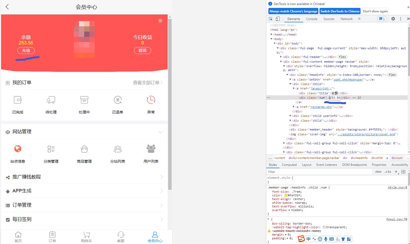410x244 pixels.
Task: Click the inspect element picker icon
Action: point(271,19)
